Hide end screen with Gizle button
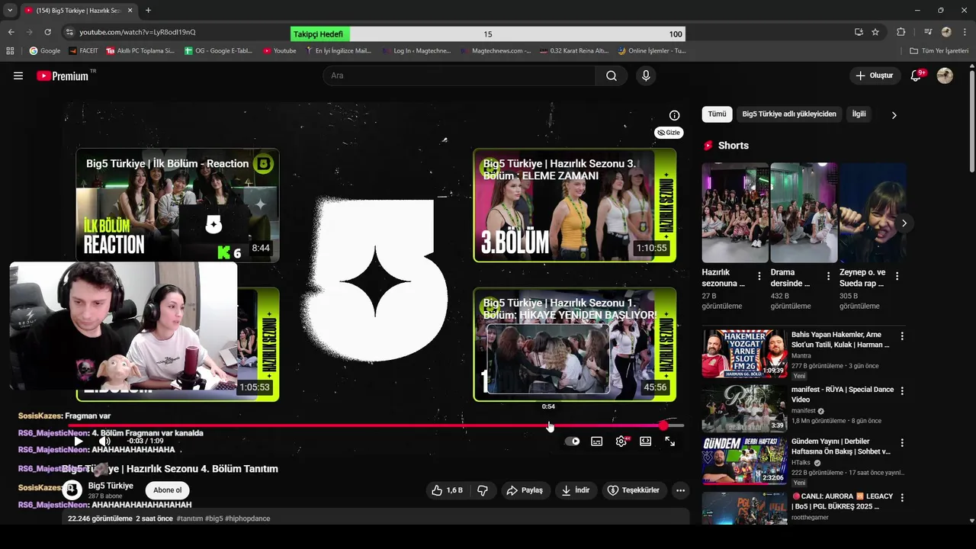This screenshot has width=976, height=549. pyautogui.click(x=669, y=133)
